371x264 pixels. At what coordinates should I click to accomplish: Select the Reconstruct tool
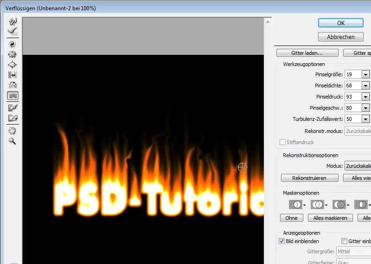coord(13,31)
